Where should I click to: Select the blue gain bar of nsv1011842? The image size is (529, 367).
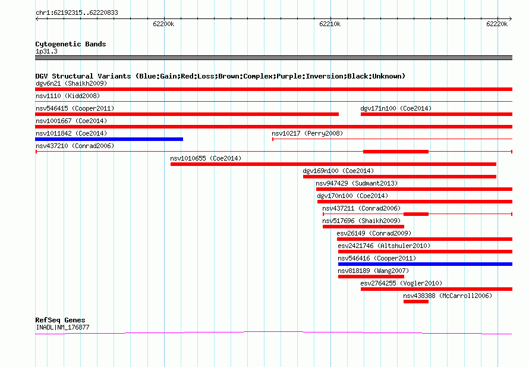[109, 139]
